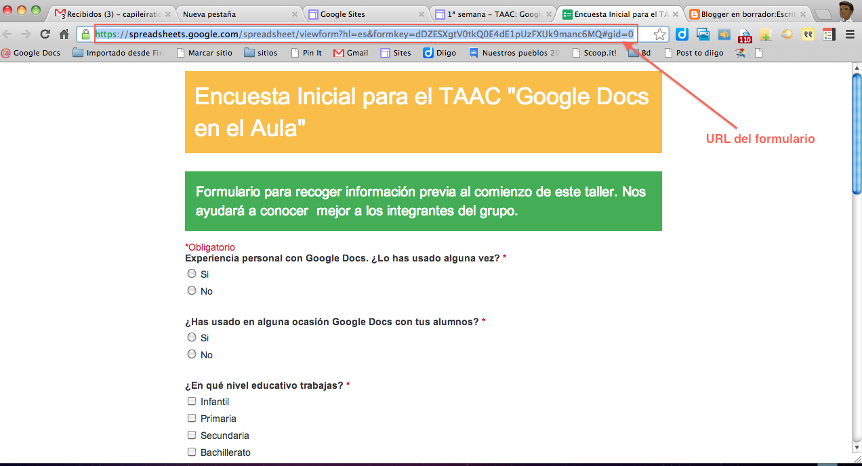Switch to the 1ª semana – TAAC tab
862x466 pixels.
click(x=491, y=14)
